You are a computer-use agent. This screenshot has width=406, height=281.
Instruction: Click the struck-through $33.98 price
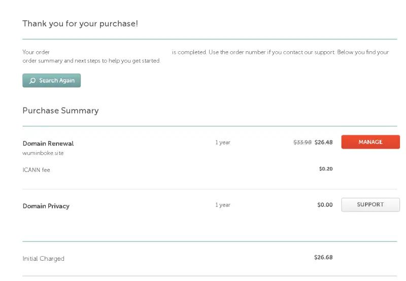coord(302,143)
